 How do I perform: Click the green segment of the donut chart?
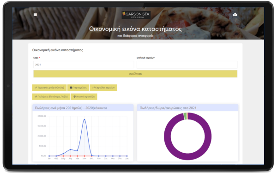click(x=185, y=116)
